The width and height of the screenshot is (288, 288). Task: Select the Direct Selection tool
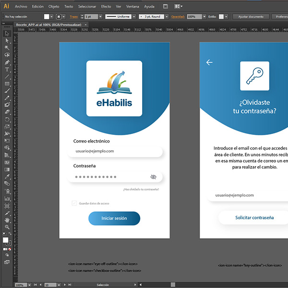click(7, 41)
